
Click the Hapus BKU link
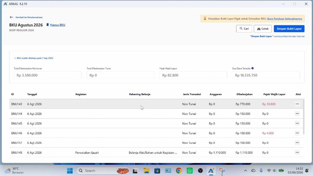(x=57, y=25)
